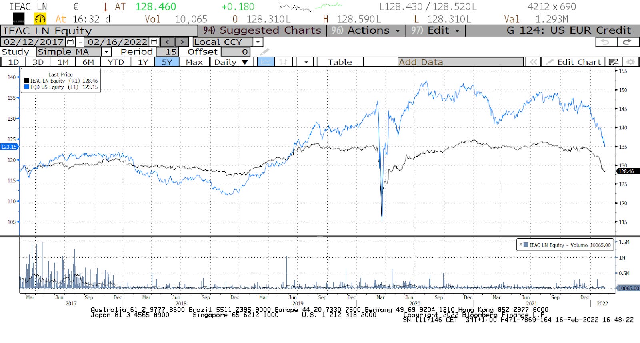Click the Last Price legend header

pos(61,74)
